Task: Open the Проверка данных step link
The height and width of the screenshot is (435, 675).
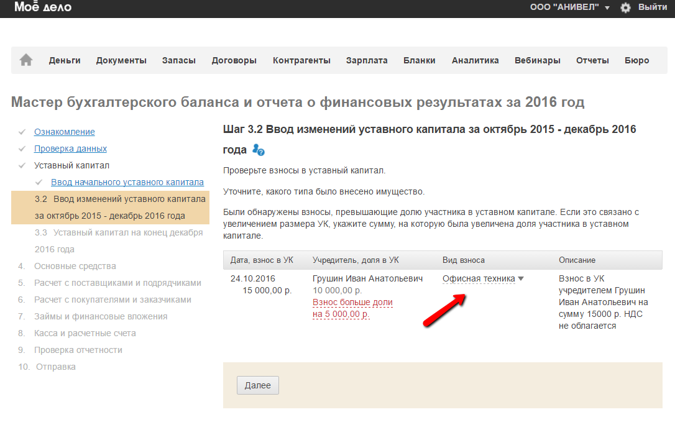Action: point(71,149)
